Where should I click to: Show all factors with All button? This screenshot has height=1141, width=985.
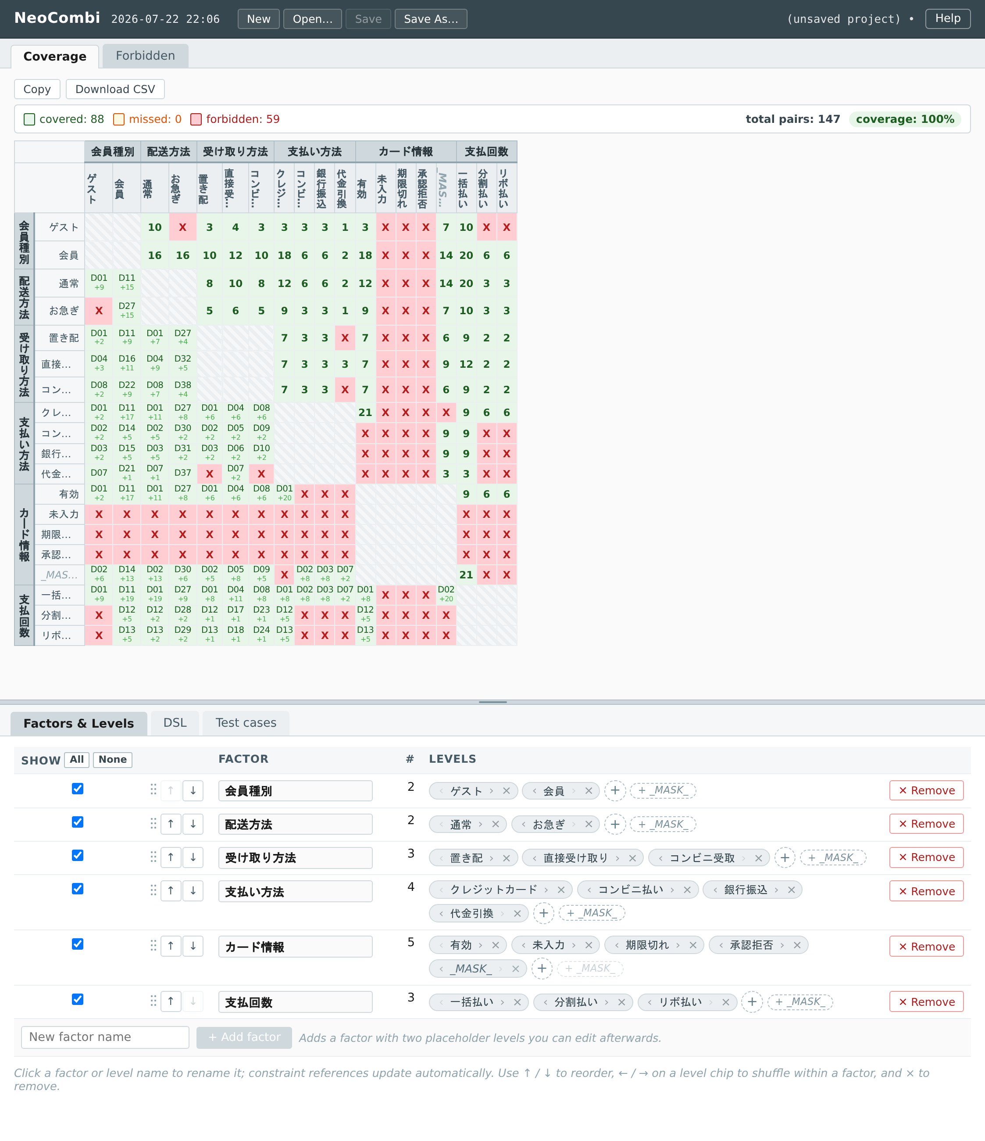[x=76, y=759]
